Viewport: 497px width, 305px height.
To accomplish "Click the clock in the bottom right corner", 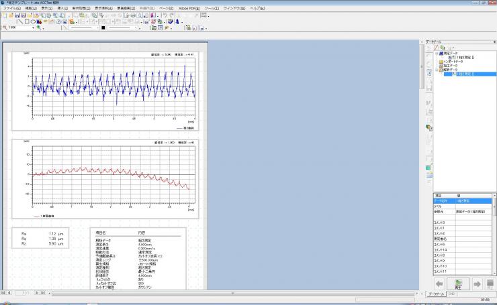I will click(x=485, y=300).
